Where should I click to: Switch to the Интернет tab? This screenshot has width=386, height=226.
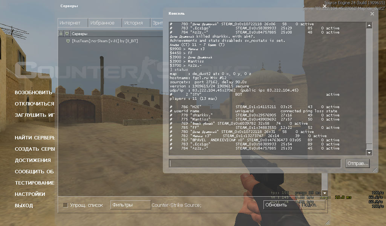tap(73, 23)
